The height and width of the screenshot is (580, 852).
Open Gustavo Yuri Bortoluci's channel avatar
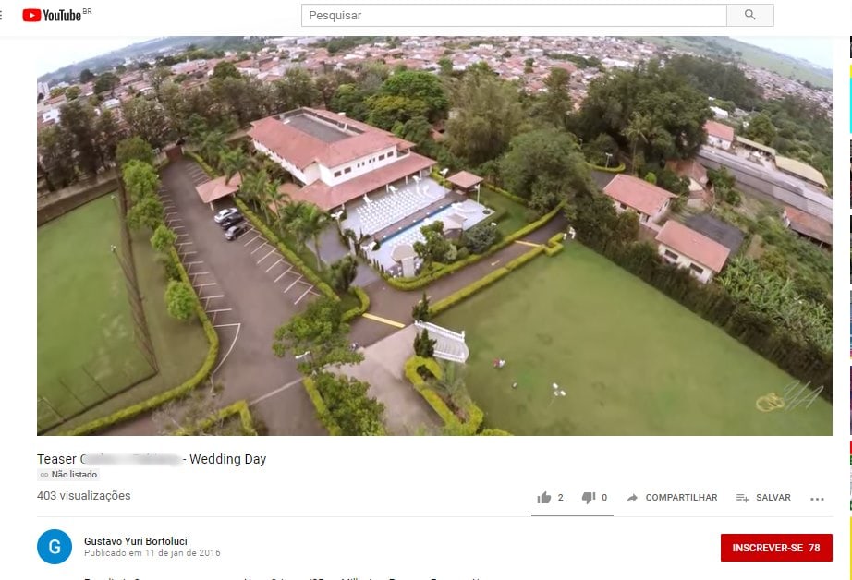coord(55,547)
